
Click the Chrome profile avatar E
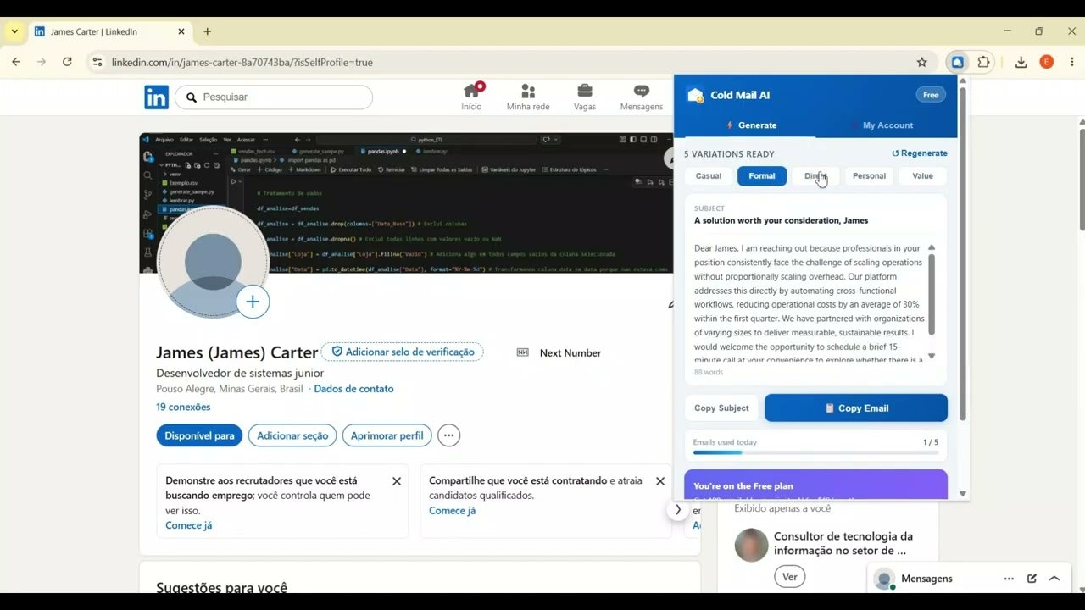click(1047, 62)
